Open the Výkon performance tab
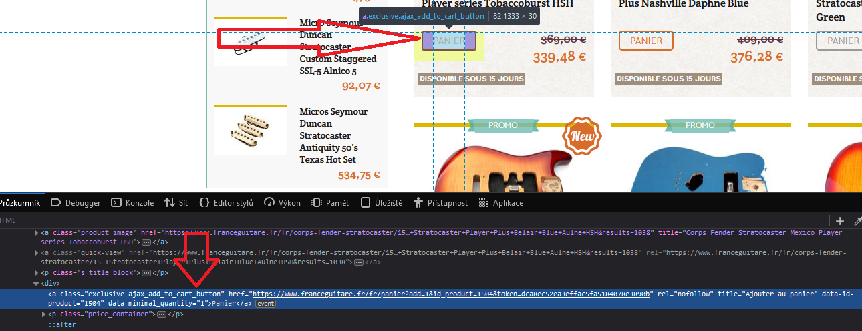862x331 pixels. pos(282,202)
